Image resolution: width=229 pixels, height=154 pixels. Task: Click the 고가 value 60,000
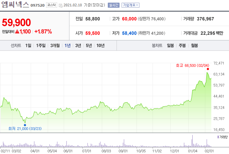129,19
